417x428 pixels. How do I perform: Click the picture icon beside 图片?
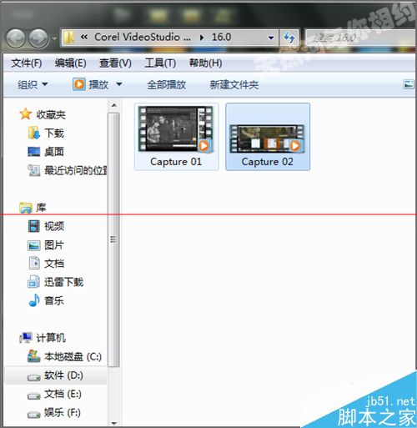pyautogui.click(x=34, y=245)
